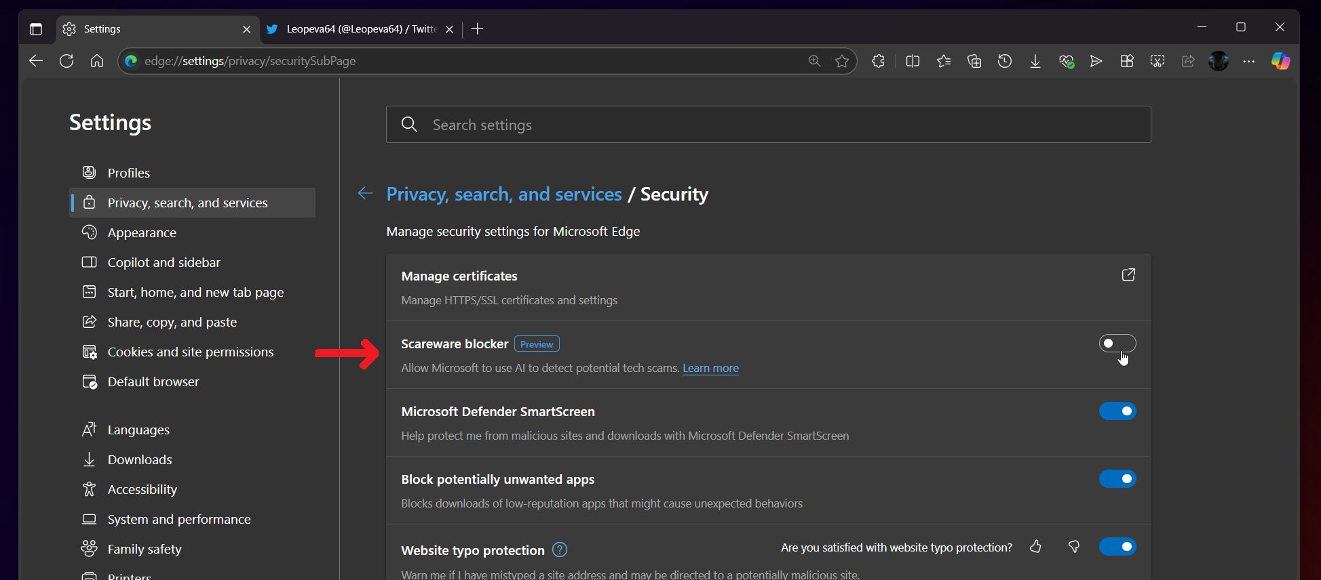Turn off Microsoft Defender SmartScreen toggle

tap(1117, 411)
